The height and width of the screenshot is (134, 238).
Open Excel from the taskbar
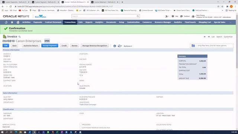pos(57,132)
